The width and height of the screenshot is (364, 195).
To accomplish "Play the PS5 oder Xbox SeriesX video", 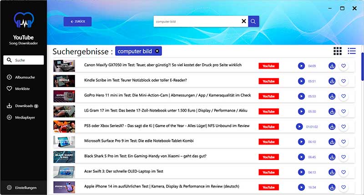I will click(299, 127).
